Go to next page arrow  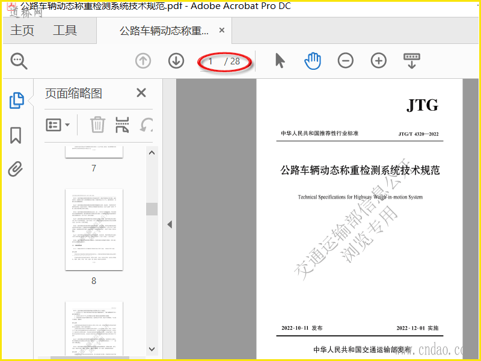coord(176,61)
